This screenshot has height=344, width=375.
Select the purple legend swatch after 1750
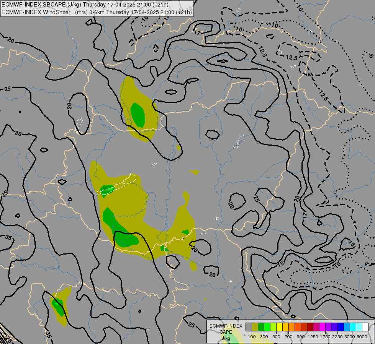click(x=329, y=327)
